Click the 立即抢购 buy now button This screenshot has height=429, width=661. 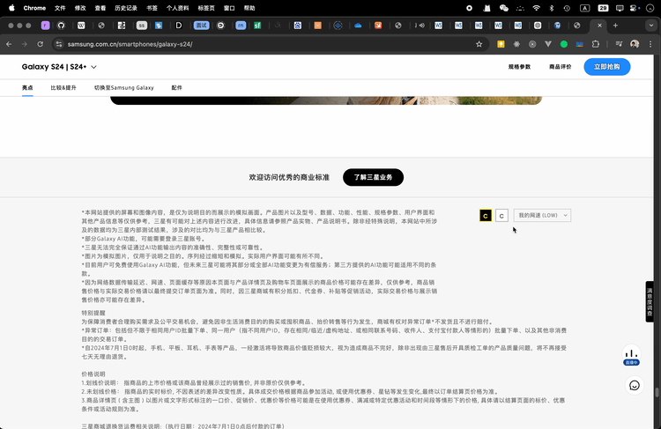(x=607, y=67)
